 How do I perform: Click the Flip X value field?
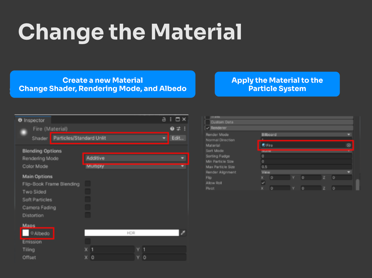click(280, 178)
